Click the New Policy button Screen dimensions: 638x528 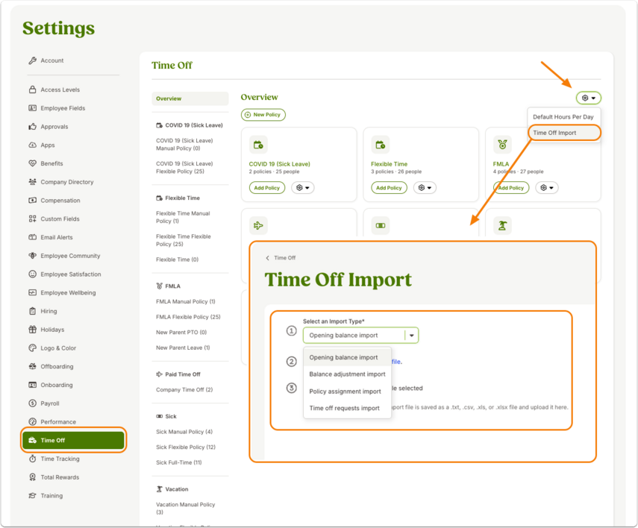(x=263, y=115)
